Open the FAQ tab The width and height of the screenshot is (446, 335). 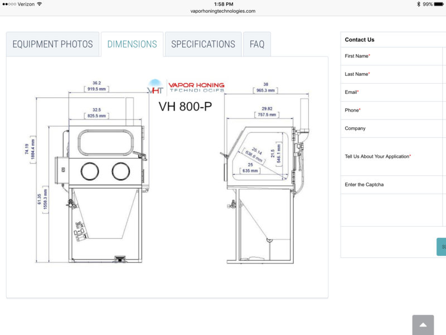coord(257,44)
